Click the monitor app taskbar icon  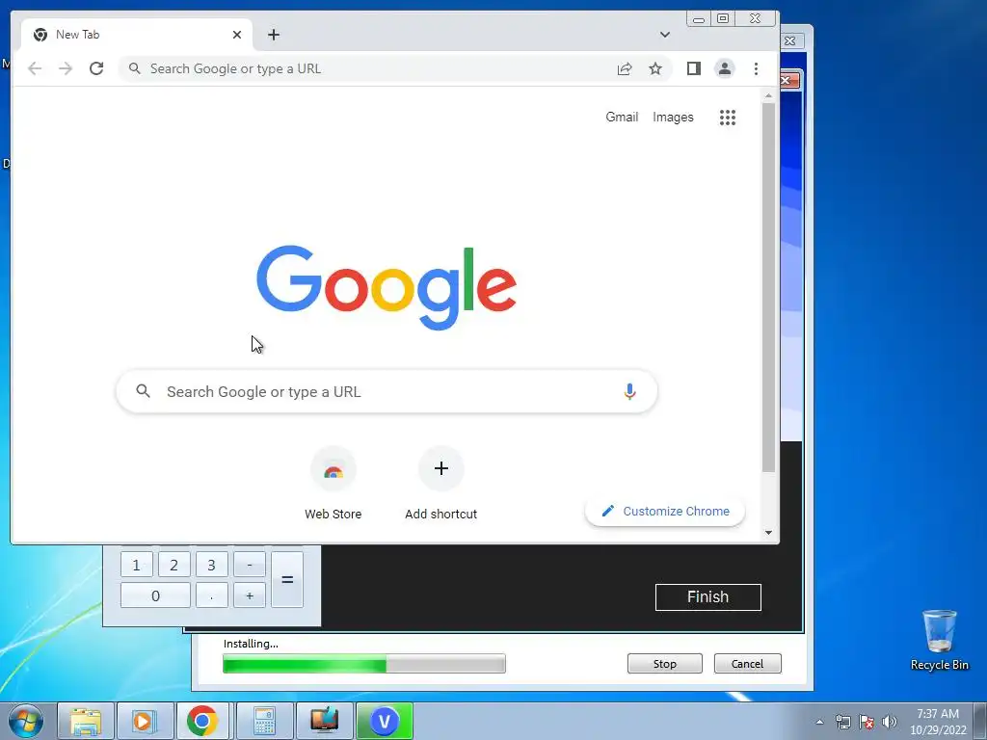(324, 721)
